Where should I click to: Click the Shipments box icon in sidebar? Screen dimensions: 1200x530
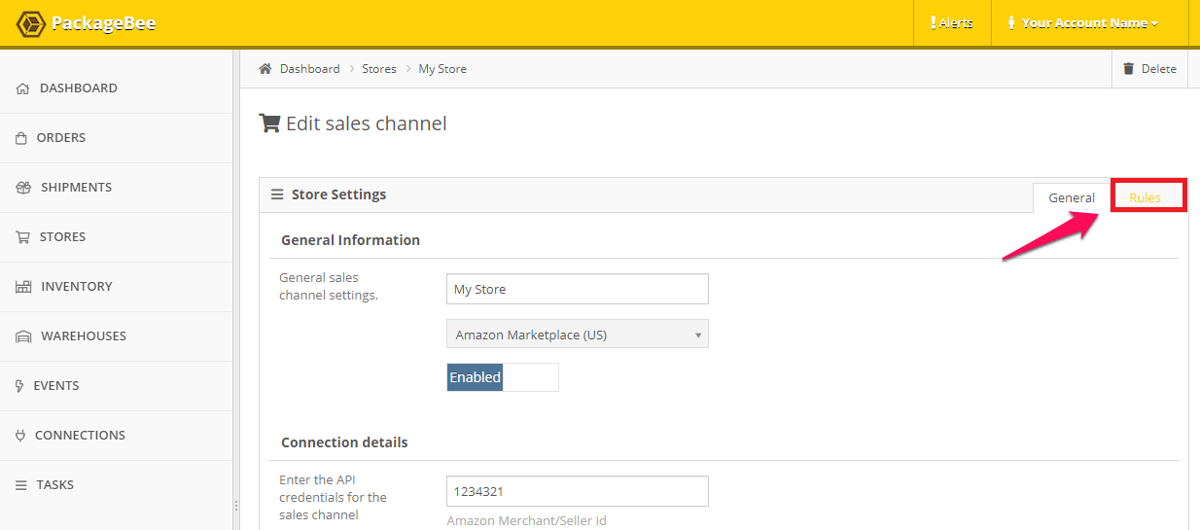(23, 188)
